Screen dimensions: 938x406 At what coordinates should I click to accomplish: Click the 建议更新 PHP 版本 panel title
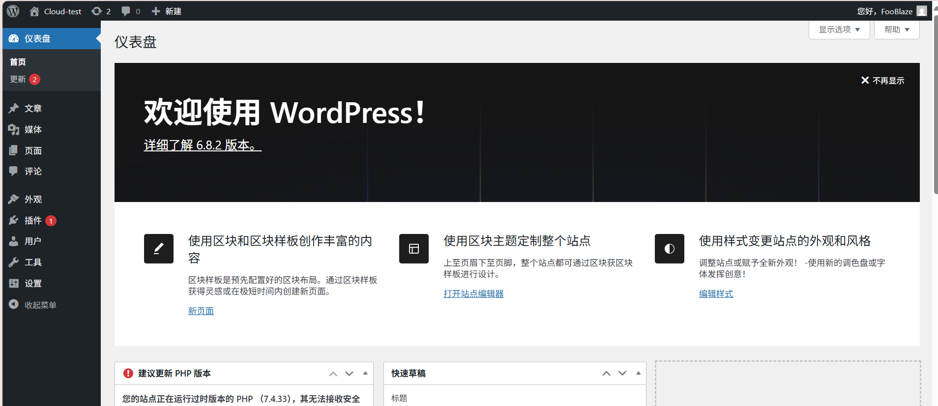[175, 374]
